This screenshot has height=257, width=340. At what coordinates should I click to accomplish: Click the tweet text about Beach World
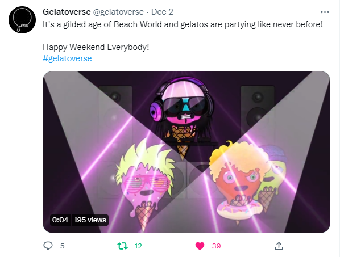coord(183,24)
